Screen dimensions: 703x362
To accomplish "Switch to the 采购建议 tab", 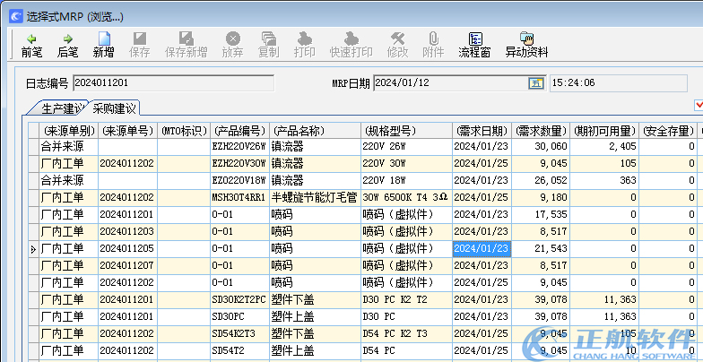I will point(115,109).
